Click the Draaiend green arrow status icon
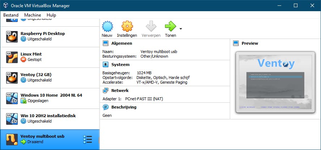The width and height of the screenshot is (321, 150). point(23,142)
